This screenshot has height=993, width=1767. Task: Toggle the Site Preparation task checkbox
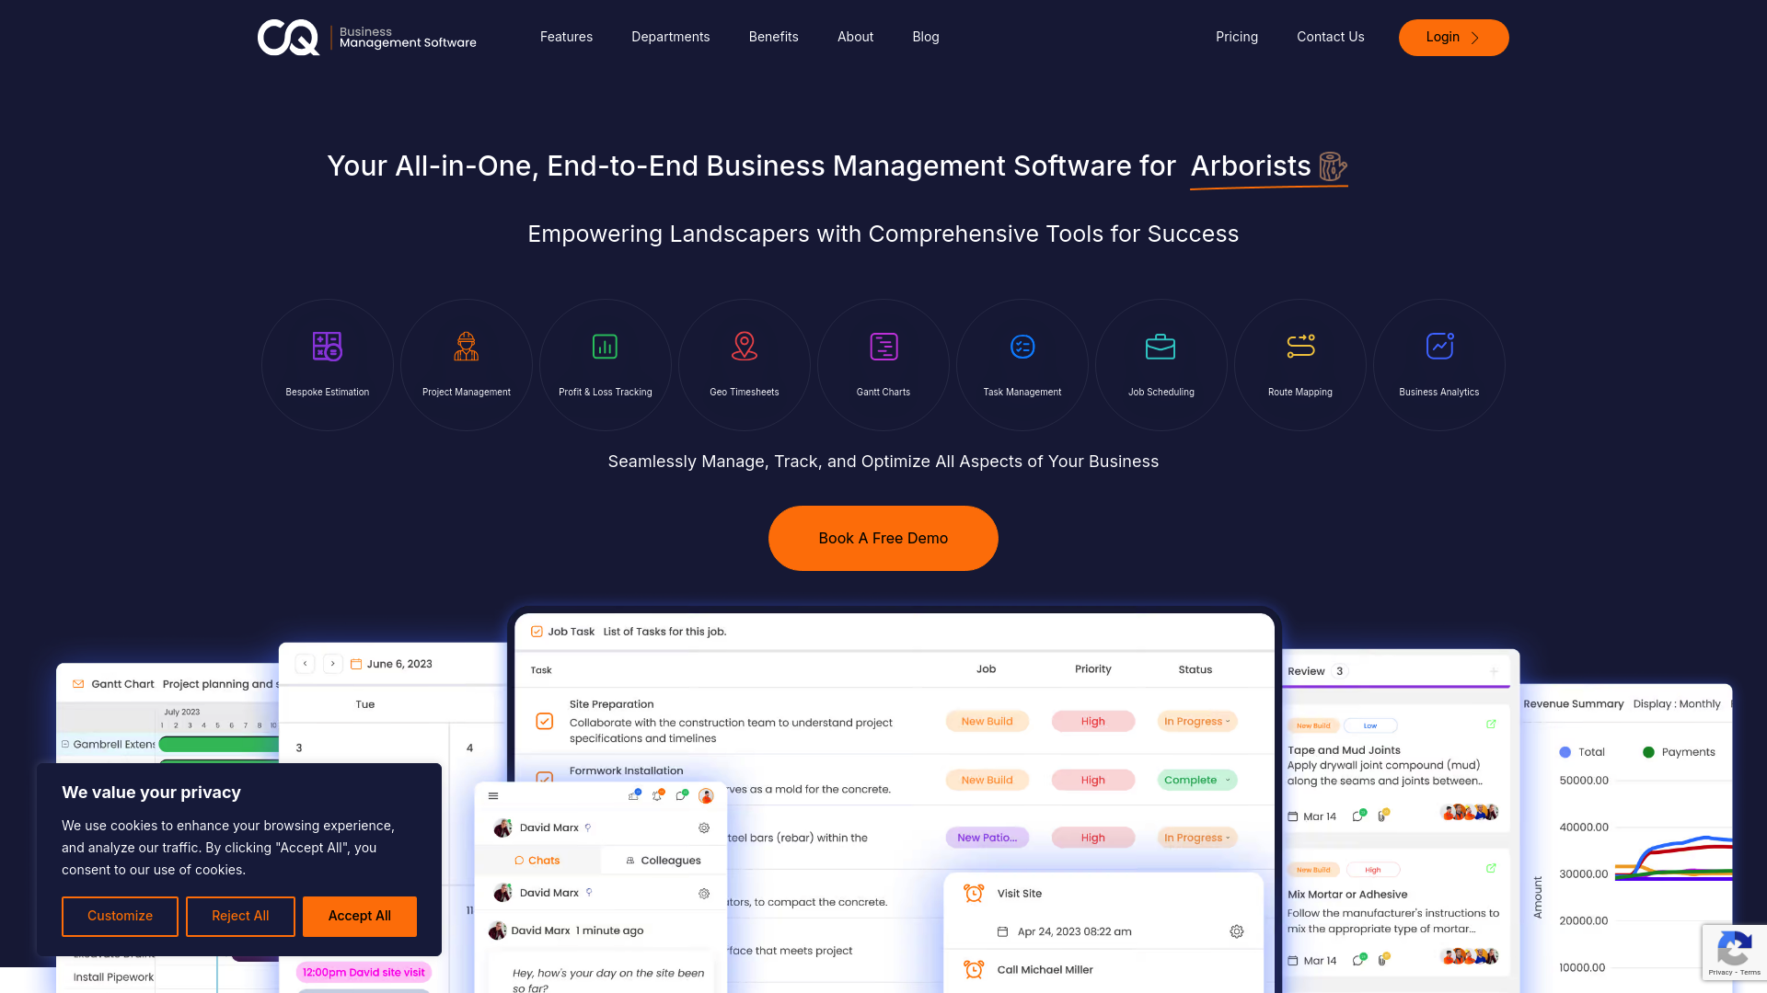tap(545, 720)
